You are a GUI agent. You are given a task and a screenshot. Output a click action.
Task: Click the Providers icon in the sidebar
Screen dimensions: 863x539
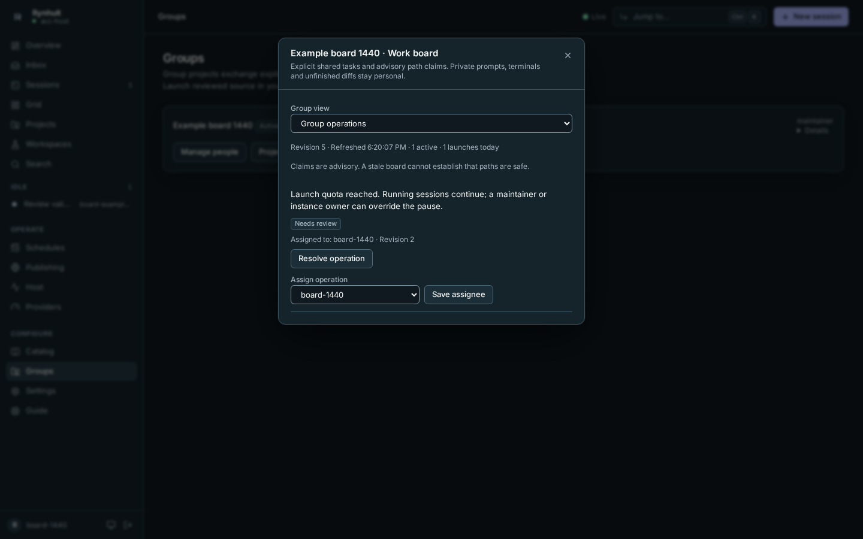tap(16, 307)
